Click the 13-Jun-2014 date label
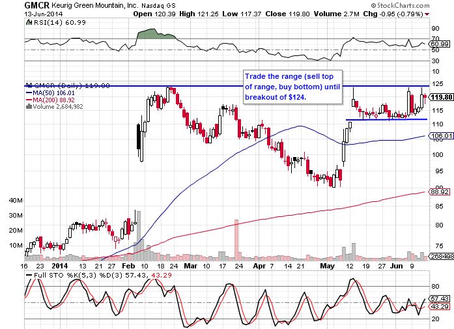Image resolution: width=454 pixels, height=329 pixels. coord(44,14)
